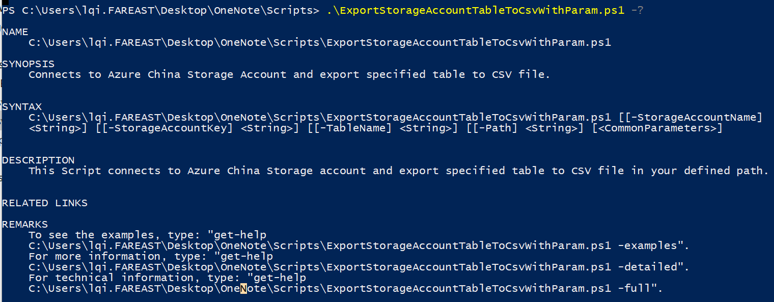The image size is (774, 302).
Task: Click the yellow script command on the prompt line
Action: point(475,10)
